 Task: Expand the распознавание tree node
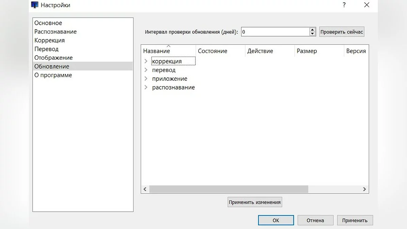coord(146,87)
